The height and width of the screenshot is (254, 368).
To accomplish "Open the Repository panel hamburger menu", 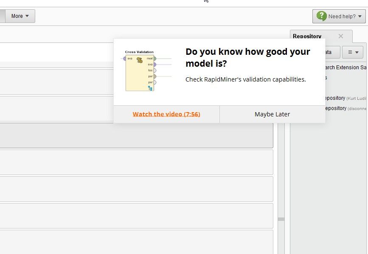I will (353, 52).
